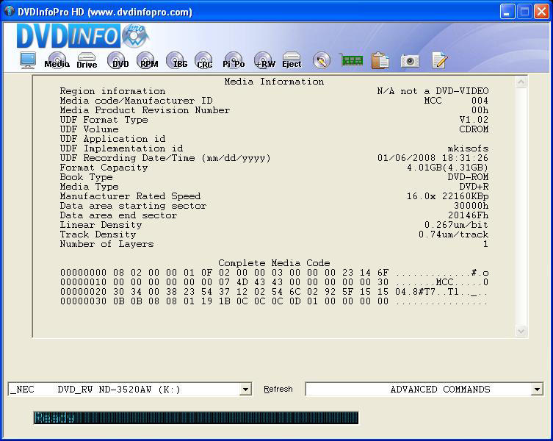Click the '30000h' starting sector value
This screenshot has height=441, width=553.
(x=471, y=206)
